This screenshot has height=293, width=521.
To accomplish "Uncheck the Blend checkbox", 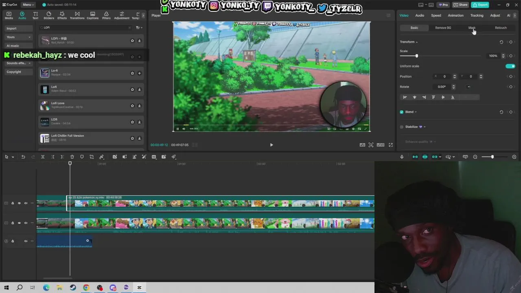I will (402, 112).
